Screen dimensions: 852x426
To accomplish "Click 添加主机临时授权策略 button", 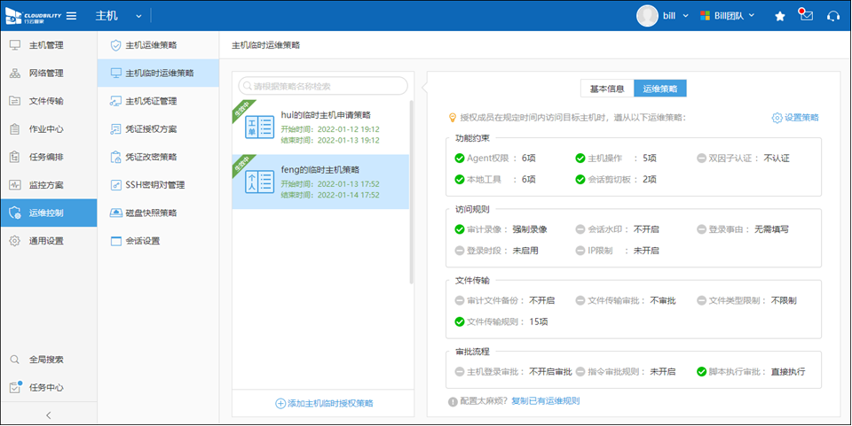I will tap(324, 403).
